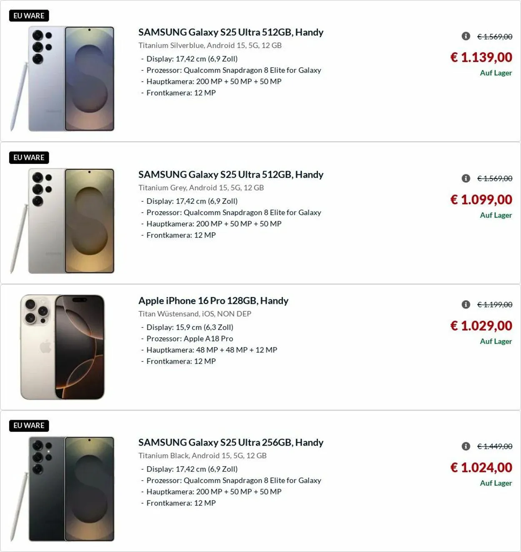This screenshot has height=552, width=521.
Task: Click the € 1.029,00 iPhone price
Action: click(481, 326)
